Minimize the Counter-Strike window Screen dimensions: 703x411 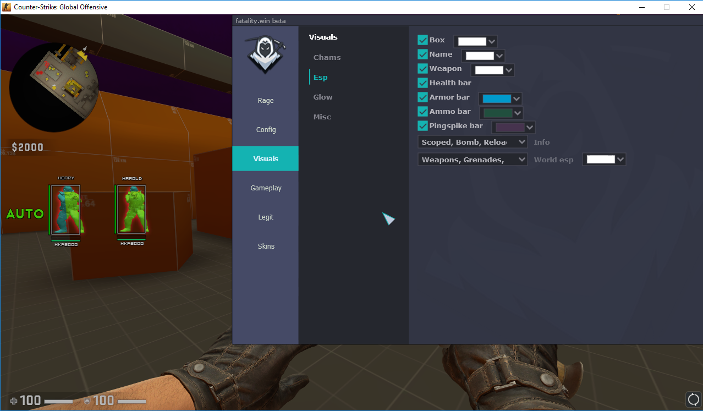[x=642, y=7]
